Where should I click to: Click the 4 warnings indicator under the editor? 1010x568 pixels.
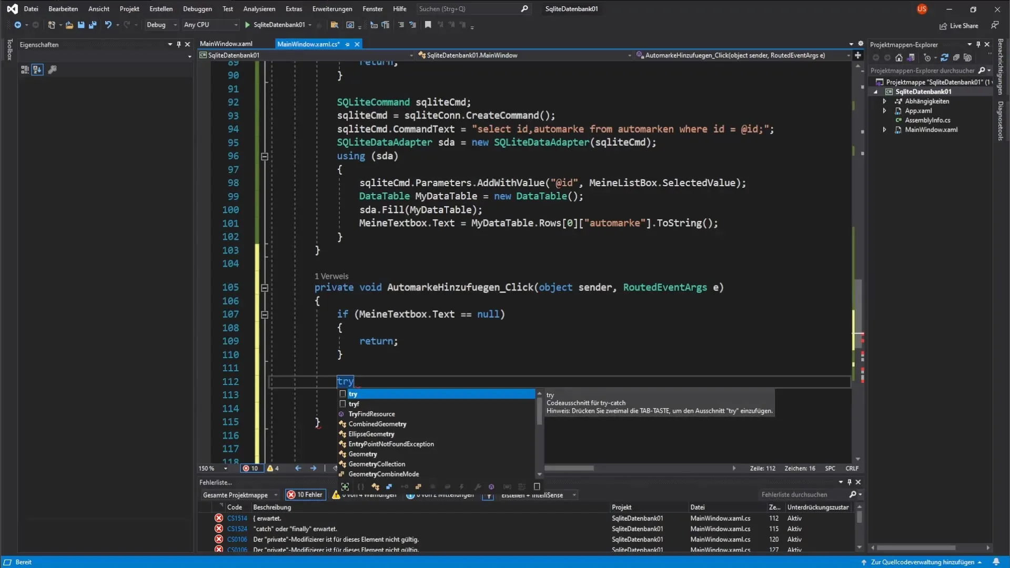tap(274, 469)
